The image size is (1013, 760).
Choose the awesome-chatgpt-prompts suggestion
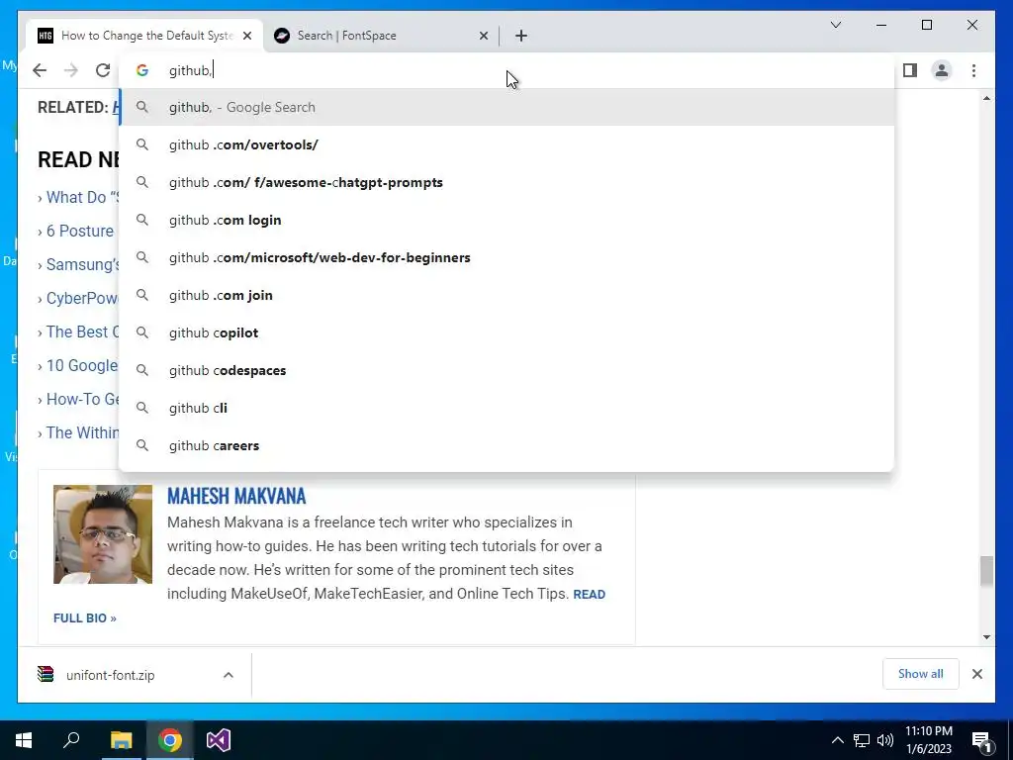click(x=506, y=182)
